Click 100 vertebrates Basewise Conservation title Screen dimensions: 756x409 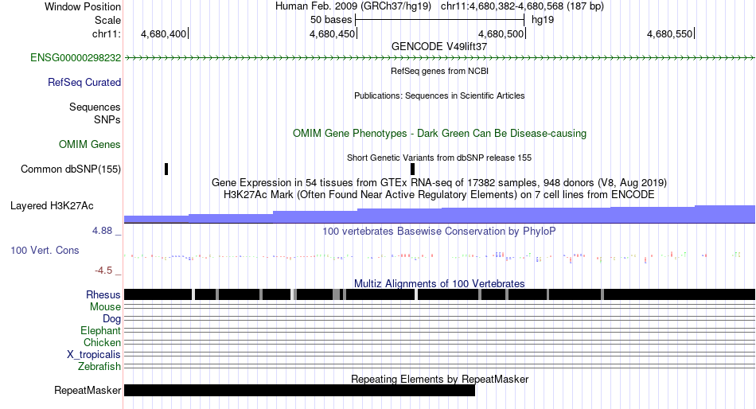pyautogui.click(x=439, y=232)
